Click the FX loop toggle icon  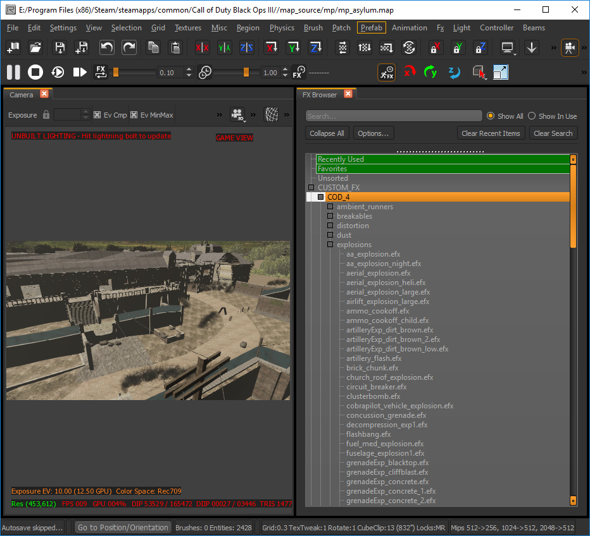coord(101,72)
